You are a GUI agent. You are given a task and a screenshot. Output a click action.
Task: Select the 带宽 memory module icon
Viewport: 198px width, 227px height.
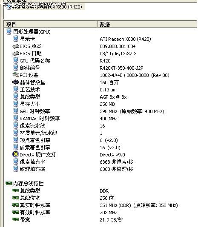pos(16,219)
